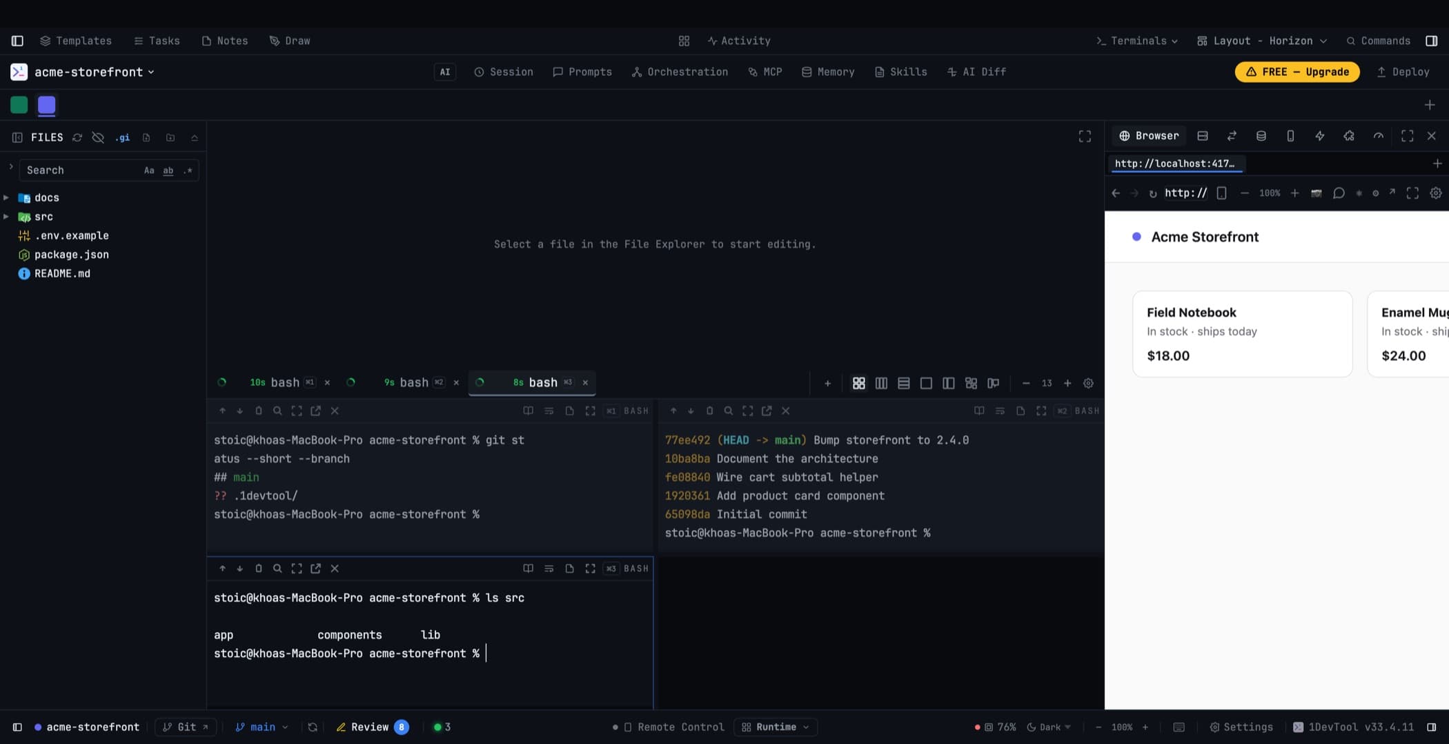
Task: Click the Deploy button
Action: point(1403,72)
